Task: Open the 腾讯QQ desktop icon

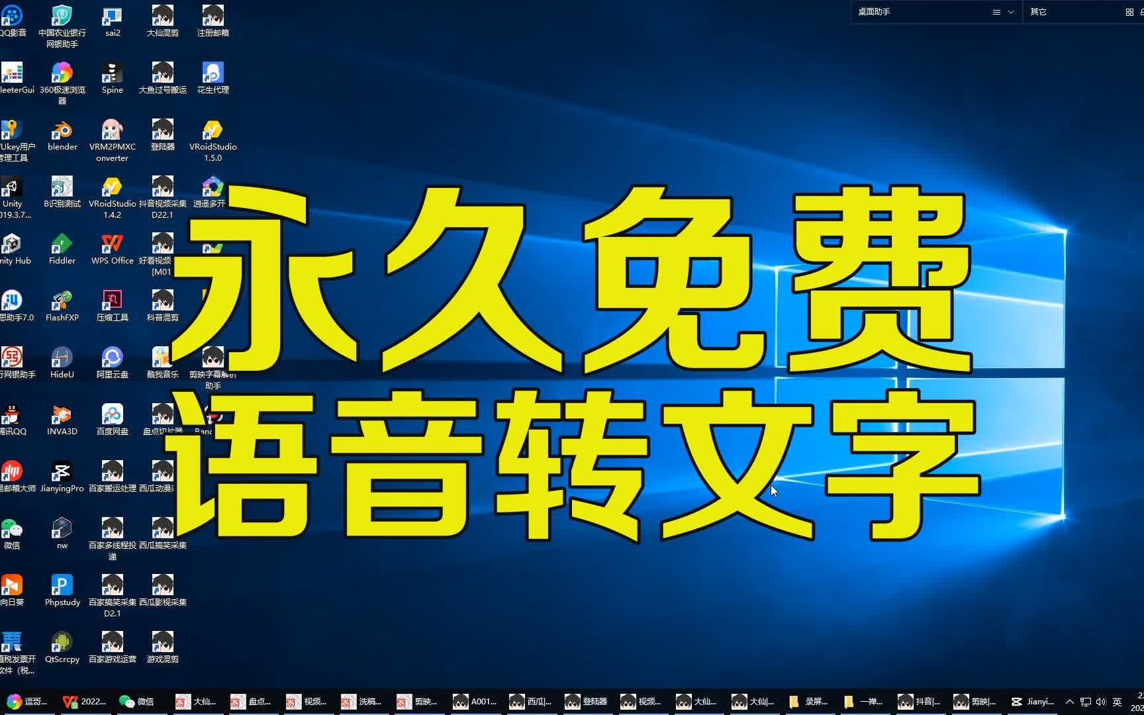Action: coord(12,420)
